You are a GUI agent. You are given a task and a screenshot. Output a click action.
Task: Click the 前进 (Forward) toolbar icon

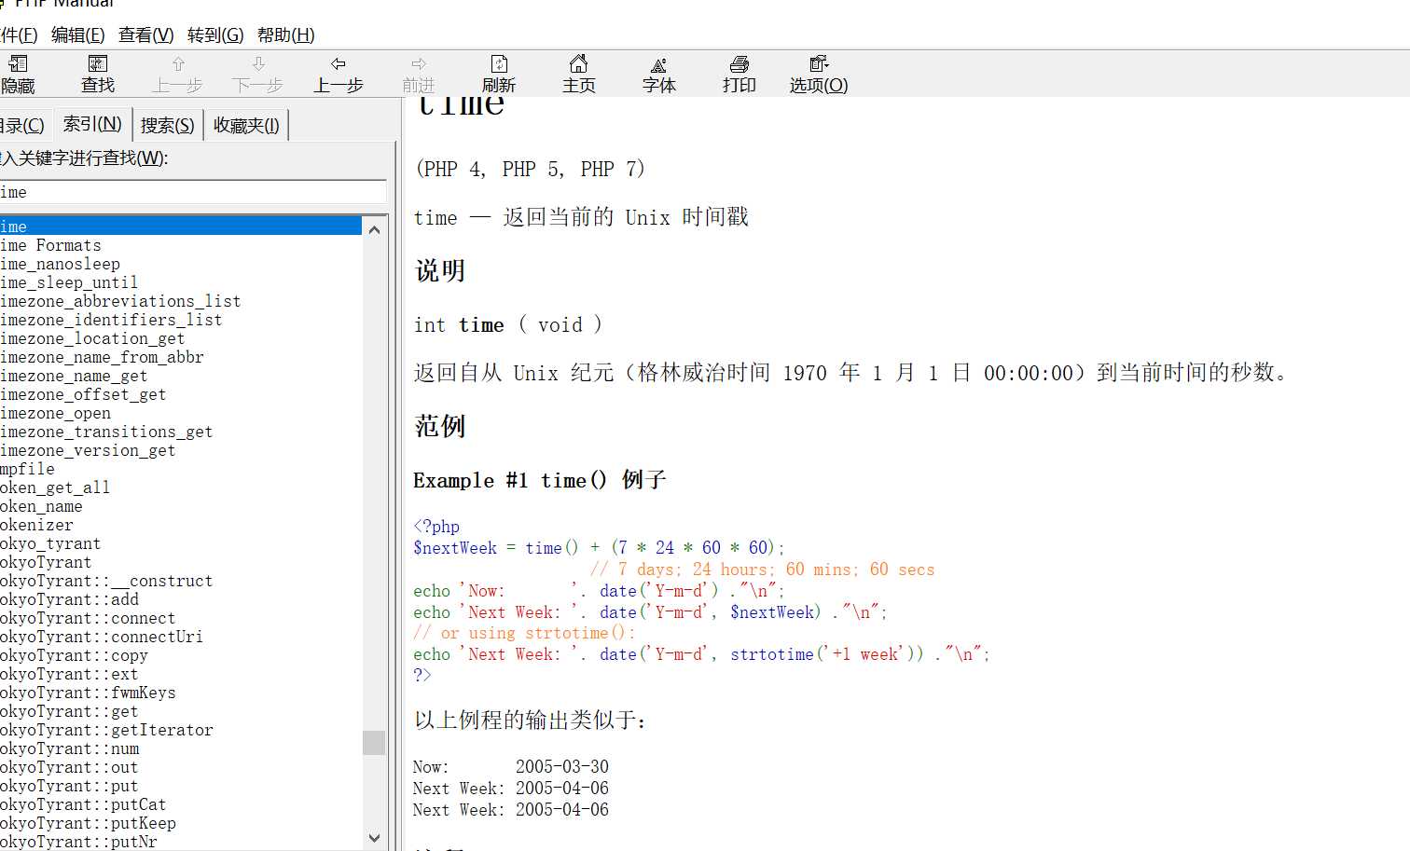pyautogui.click(x=419, y=74)
